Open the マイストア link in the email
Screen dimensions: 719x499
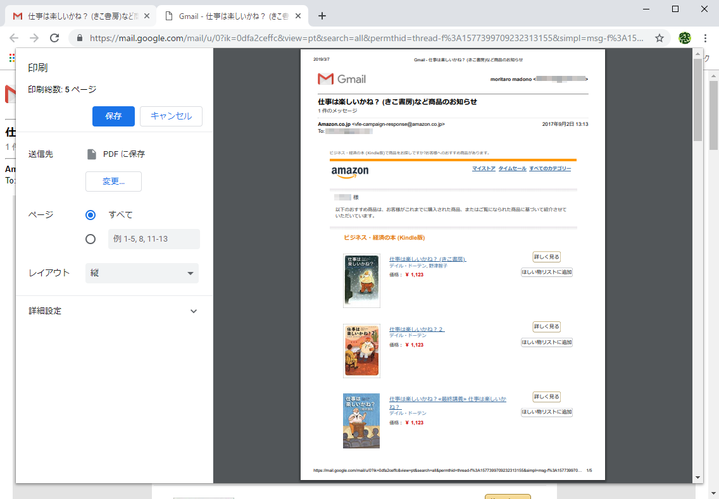click(484, 169)
